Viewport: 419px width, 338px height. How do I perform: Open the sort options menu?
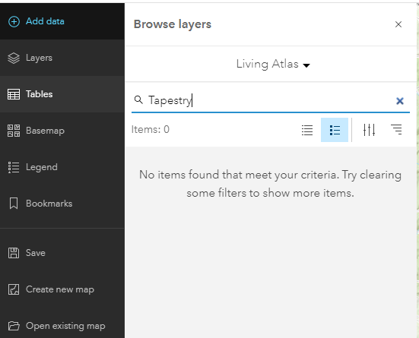point(396,130)
